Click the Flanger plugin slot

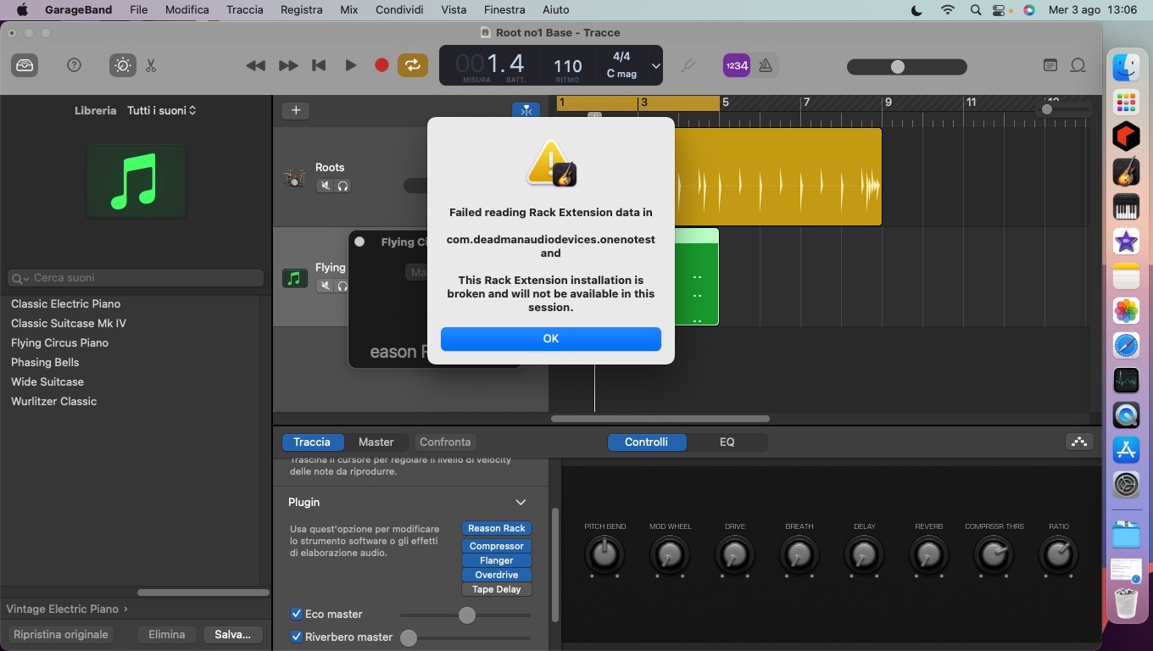(x=497, y=560)
